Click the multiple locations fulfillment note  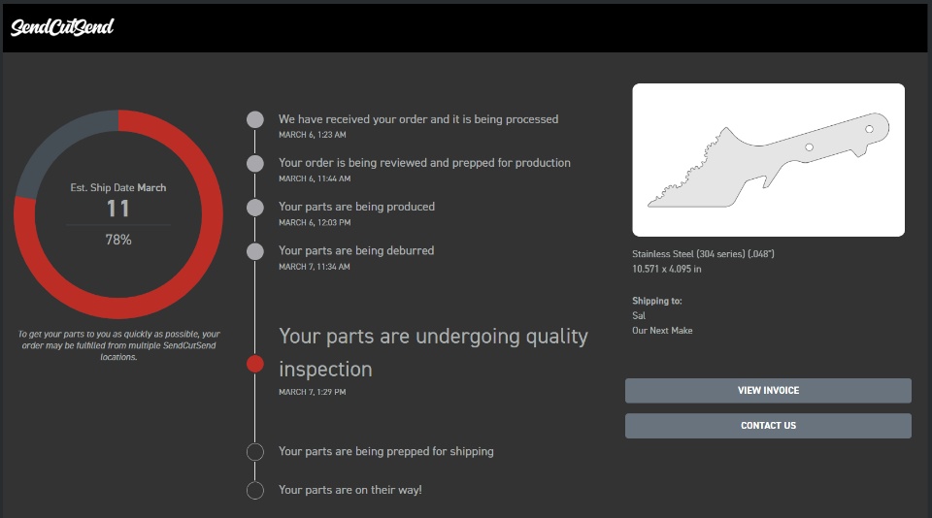pyautogui.click(x=118, y=345)
